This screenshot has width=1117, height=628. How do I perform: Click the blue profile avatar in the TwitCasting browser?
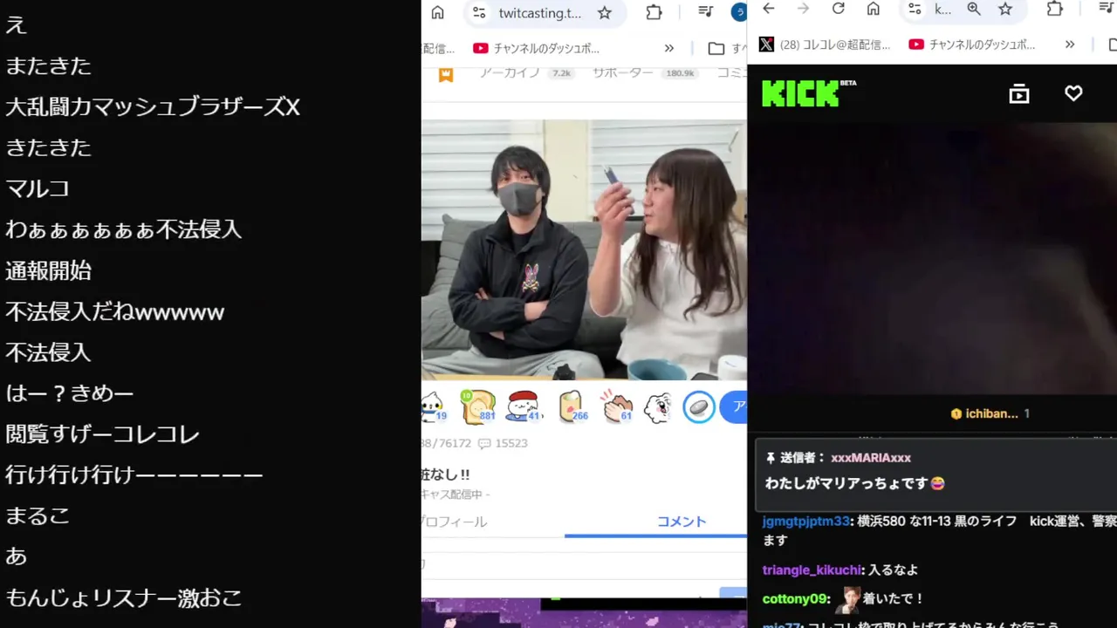click(x=740, y=12)
